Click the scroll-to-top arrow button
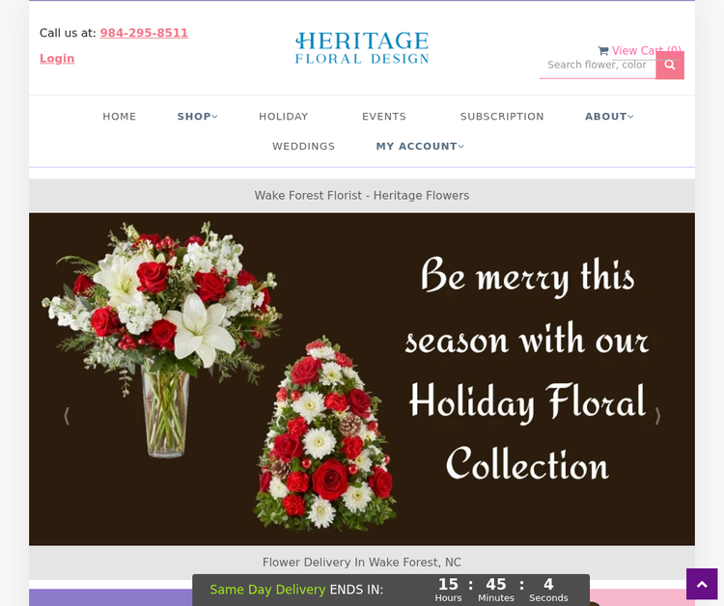 tap(702, 584)
